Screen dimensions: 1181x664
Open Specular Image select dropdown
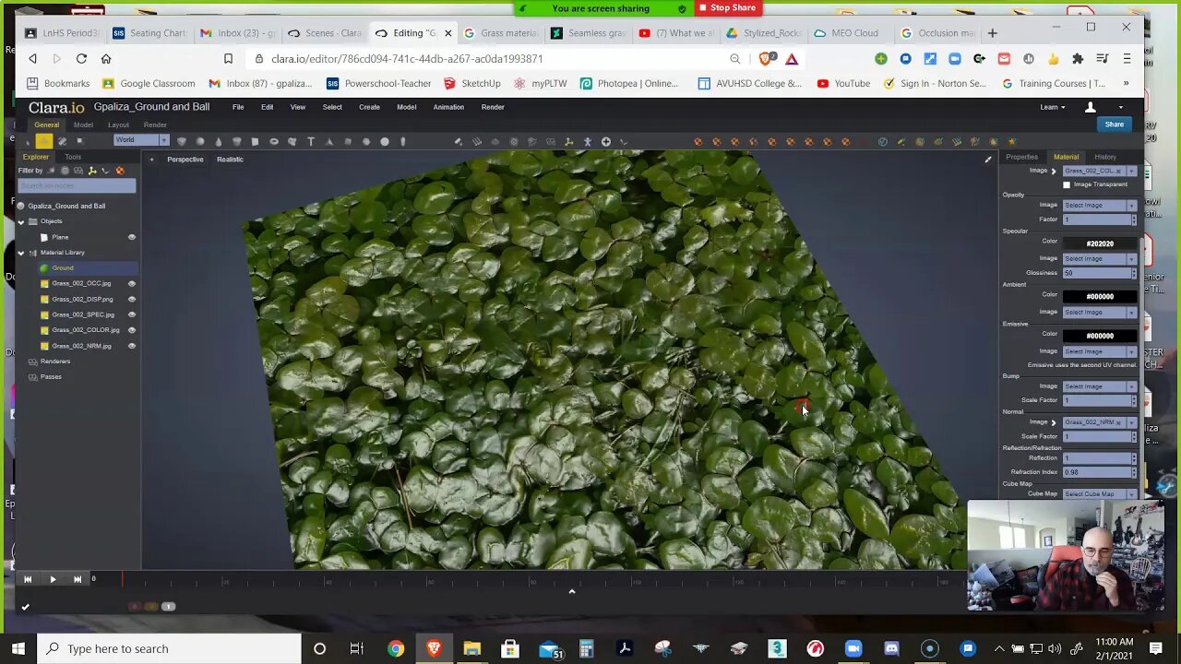1100,258
